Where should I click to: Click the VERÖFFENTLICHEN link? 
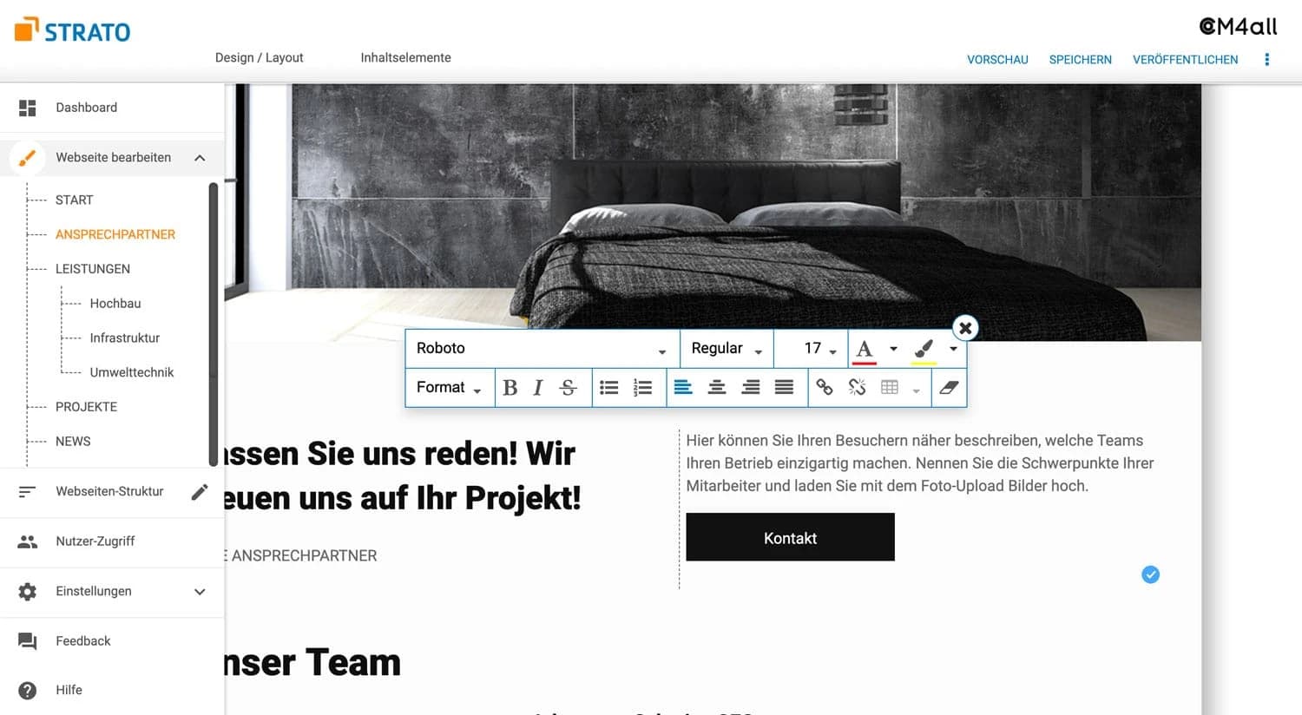(x=1186, y=59)
